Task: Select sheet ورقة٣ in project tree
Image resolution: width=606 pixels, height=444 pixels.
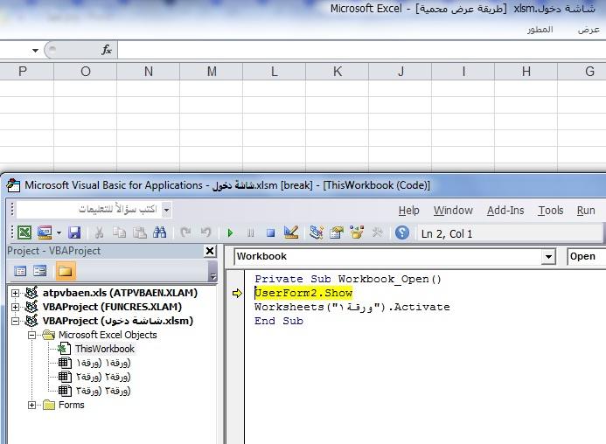Action: [x=103, y=391]
